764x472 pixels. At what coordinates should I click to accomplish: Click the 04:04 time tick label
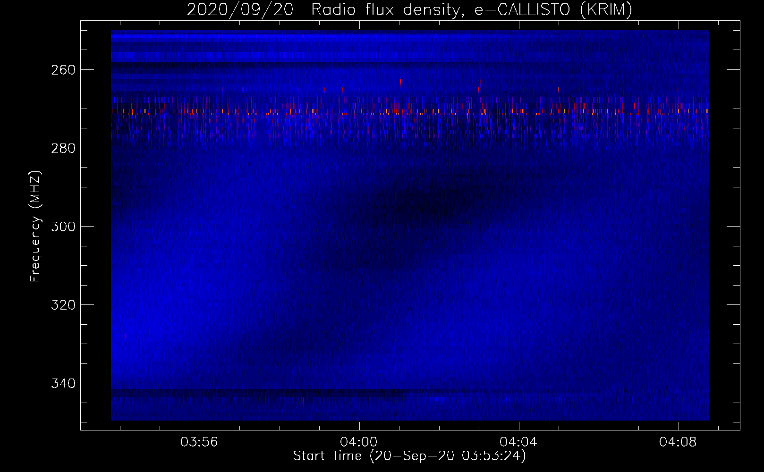click(x=518, y=442)
